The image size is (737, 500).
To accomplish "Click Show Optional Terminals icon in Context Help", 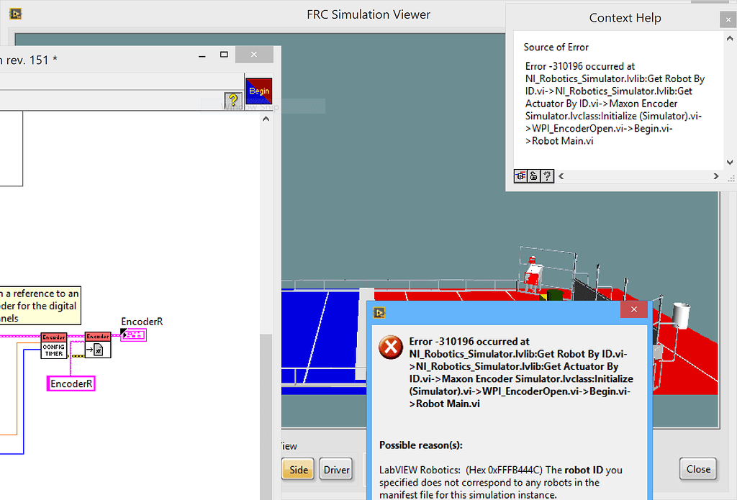I will pyautogui.click(x=520, y=176).
